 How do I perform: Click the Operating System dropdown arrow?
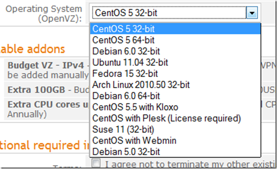(x=252, y=13)
